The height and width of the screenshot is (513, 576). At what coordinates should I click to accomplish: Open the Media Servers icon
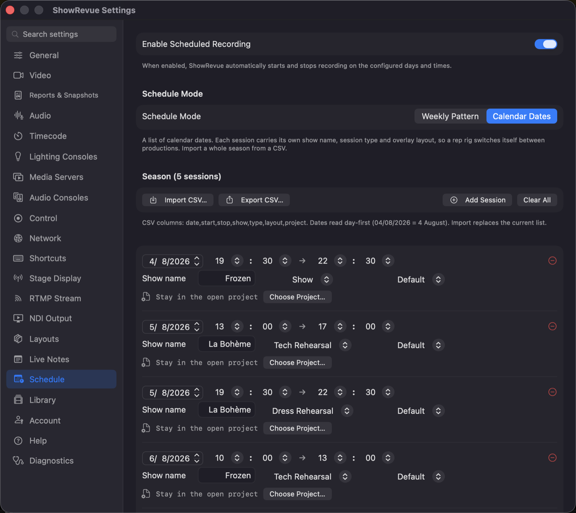(18, 177)
